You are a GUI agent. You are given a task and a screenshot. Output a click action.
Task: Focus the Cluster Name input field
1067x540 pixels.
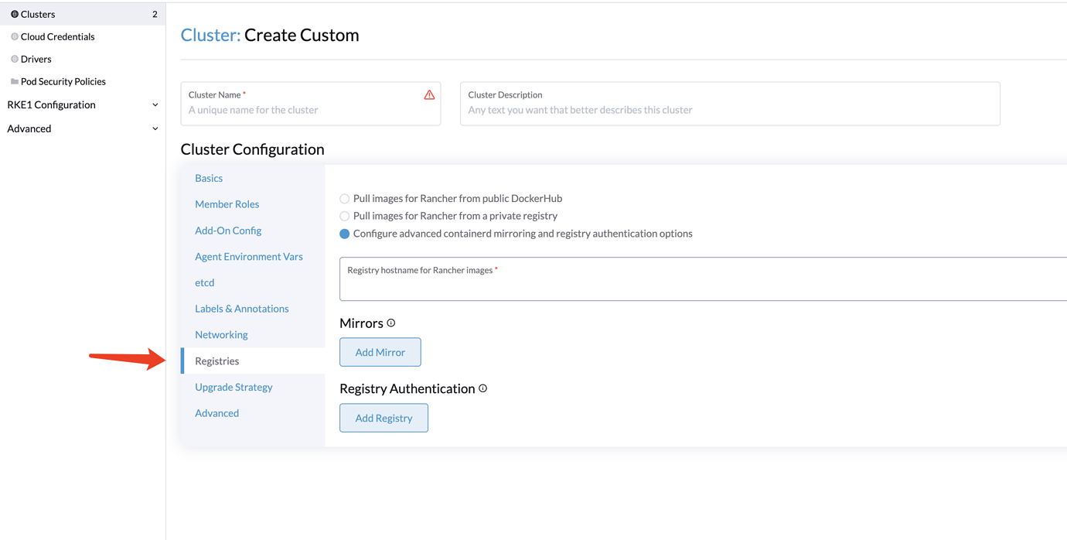[302, 110]
